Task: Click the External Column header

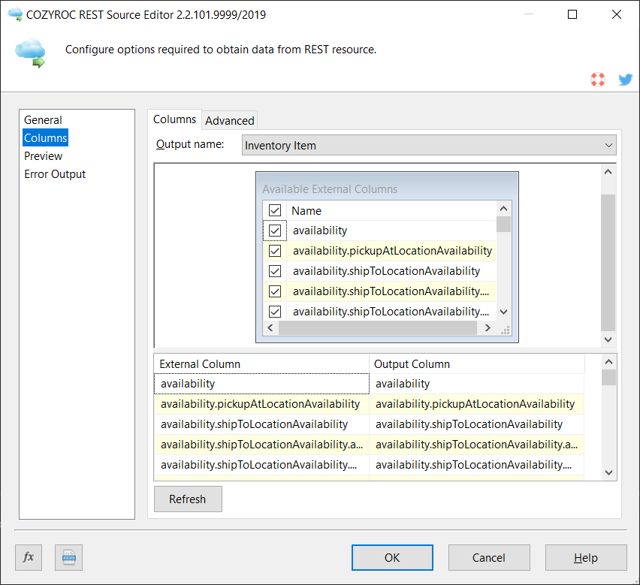Action: click(261, 364)
